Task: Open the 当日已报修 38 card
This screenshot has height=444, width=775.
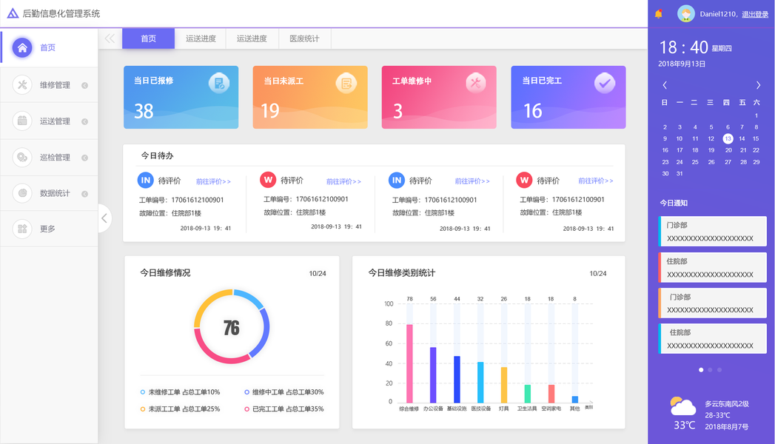Action: coord(181,97)
